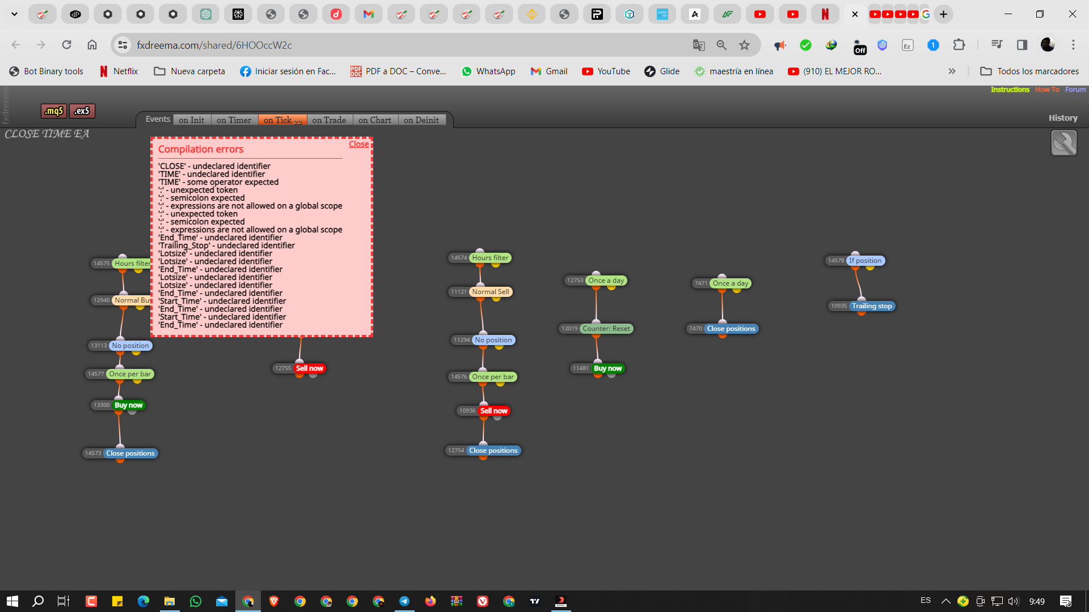Image resolution: width=1089 pixels, height=612 pixels.
Task: Open File Explorer from the taskbar
Action: click(170, 601)
